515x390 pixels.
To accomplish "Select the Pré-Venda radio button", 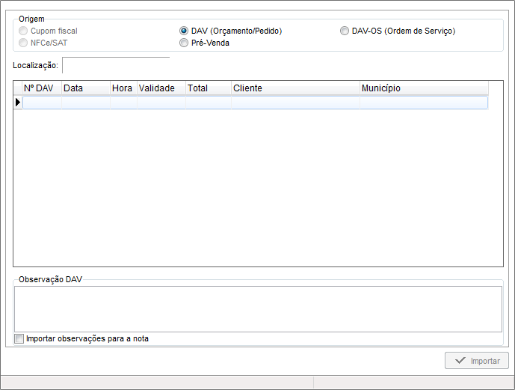I will 184,43.
